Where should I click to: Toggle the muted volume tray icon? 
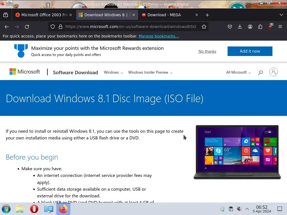pos(239,209)
